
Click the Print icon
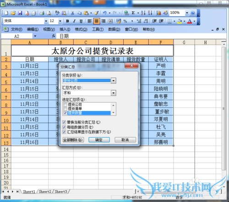[x=42, y=13]
